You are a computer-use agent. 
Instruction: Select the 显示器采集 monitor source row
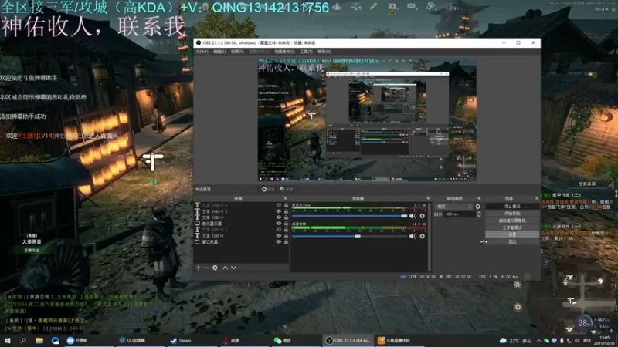241,224
